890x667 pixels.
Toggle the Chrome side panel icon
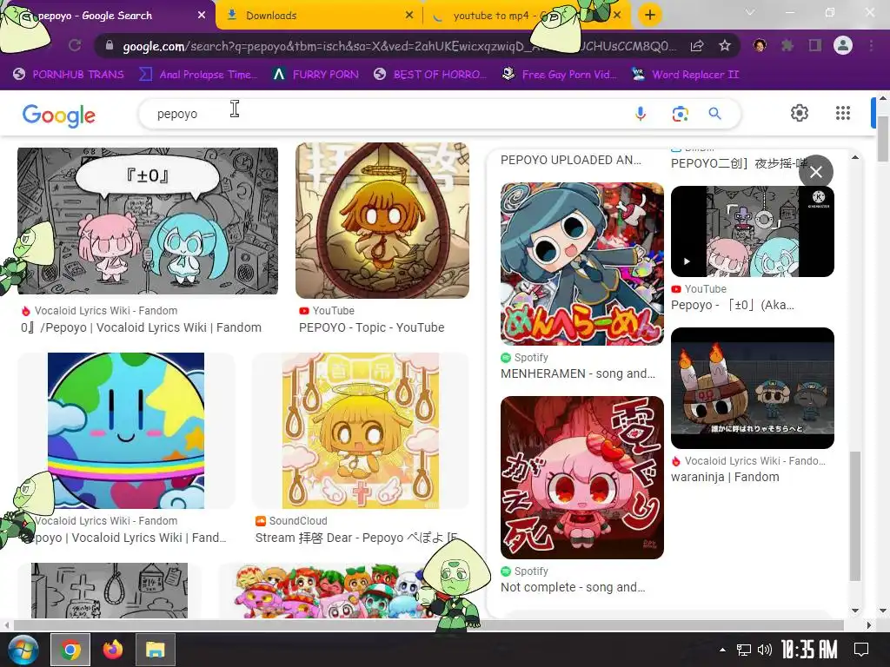tap(814, 45)
